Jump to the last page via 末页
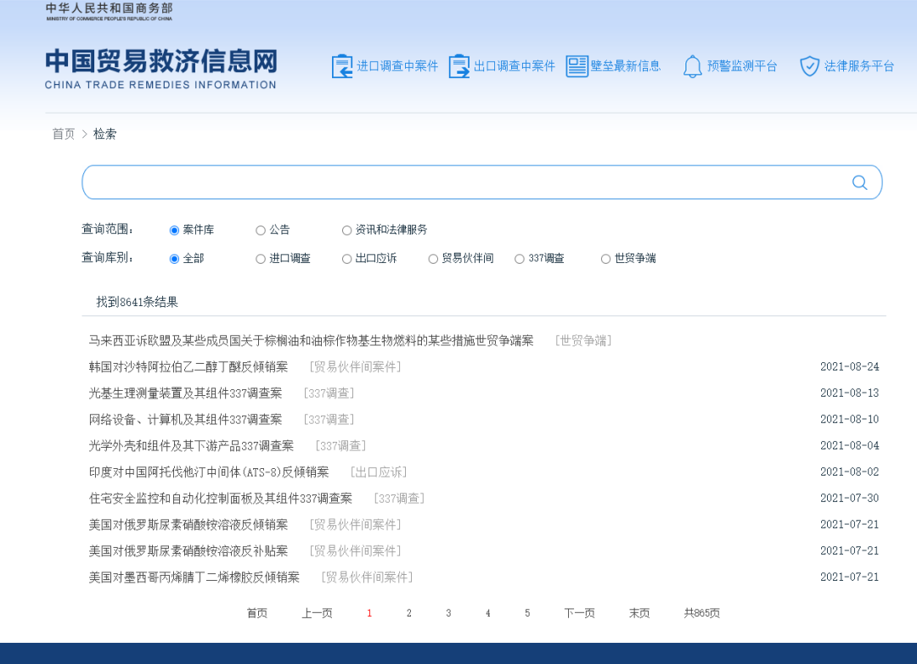 pos(639,612)
